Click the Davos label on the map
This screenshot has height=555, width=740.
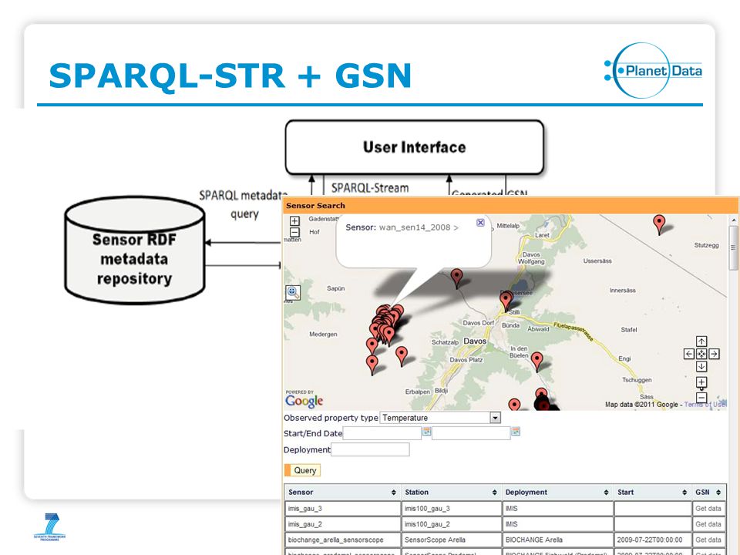click(475, 341)
